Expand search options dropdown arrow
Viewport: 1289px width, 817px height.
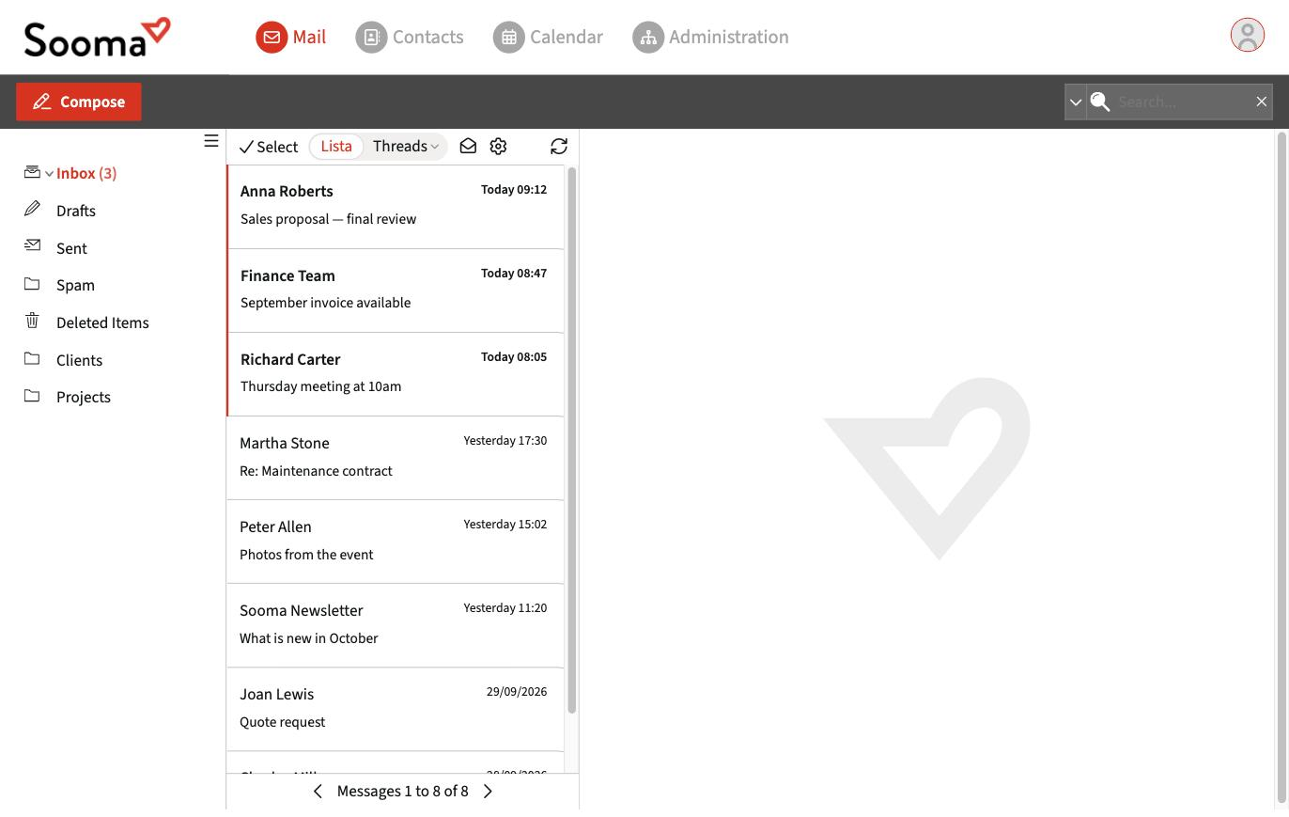point(1076,102)
